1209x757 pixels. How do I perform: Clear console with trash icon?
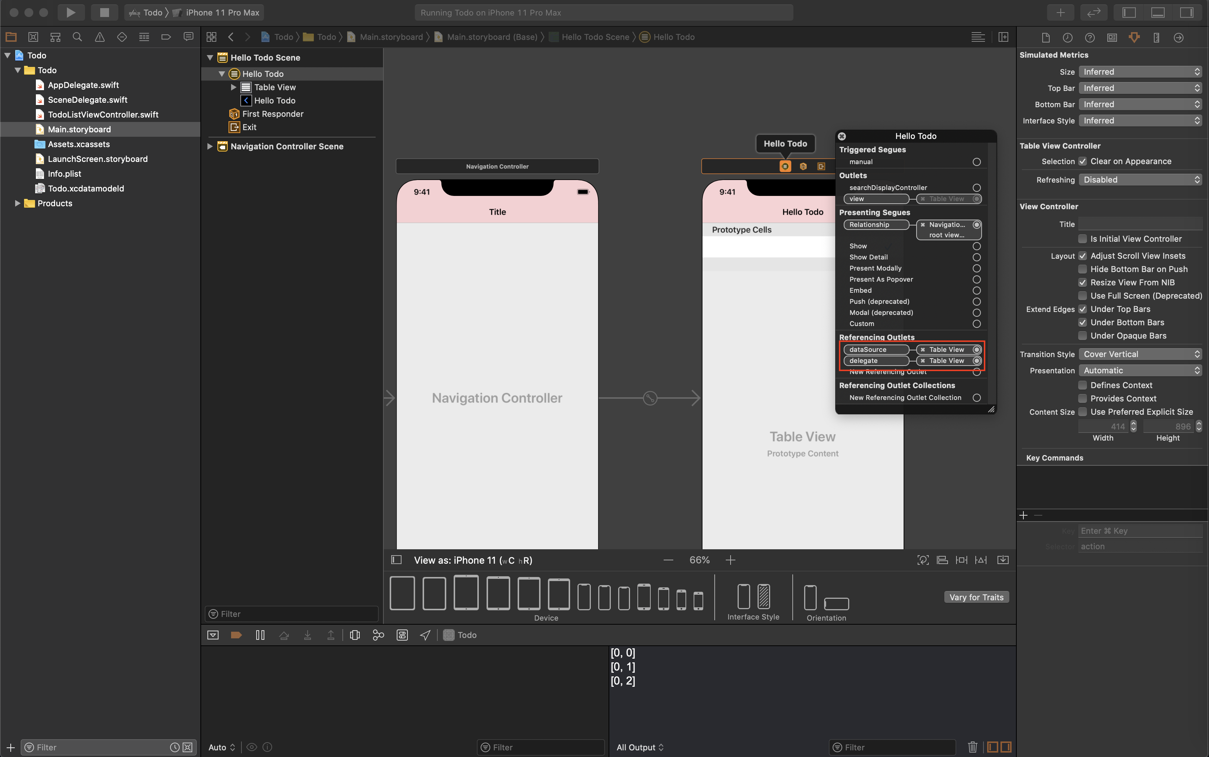pyautogui.click(x=972, y=747)
